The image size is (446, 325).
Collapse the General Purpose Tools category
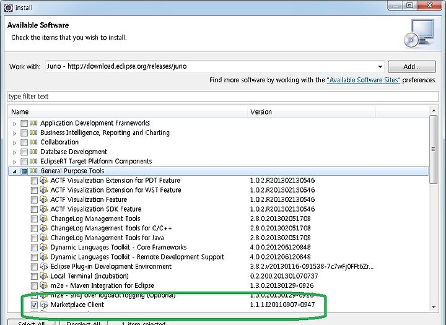(14, 171)
